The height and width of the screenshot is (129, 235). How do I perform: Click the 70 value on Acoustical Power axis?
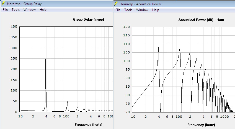click(128, 112)
